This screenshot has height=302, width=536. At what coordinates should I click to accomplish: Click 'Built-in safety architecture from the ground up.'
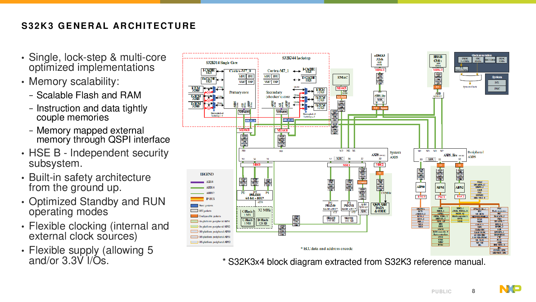90,182
